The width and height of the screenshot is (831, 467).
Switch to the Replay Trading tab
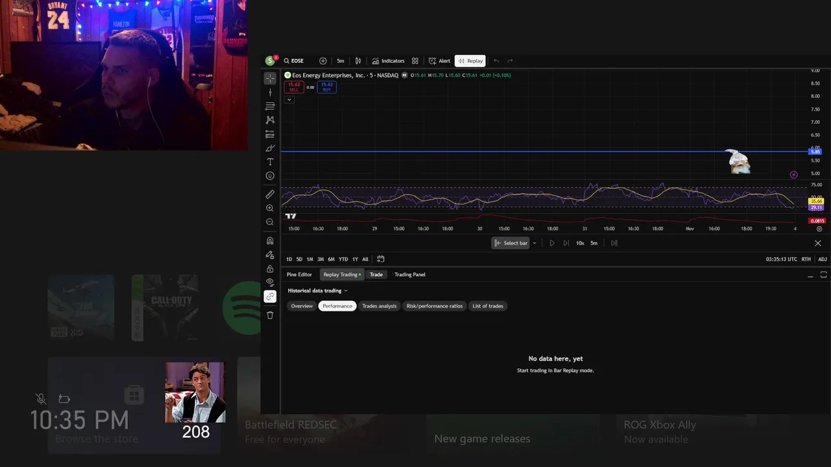coord(342,274)
